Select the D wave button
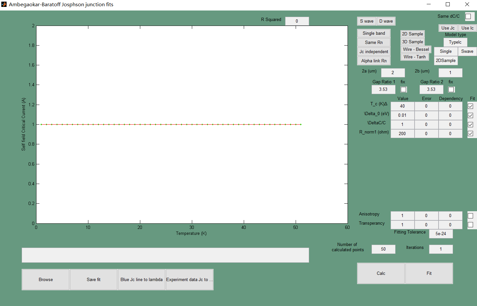This screenshot has height=306, width=477. tap(386, 21)
